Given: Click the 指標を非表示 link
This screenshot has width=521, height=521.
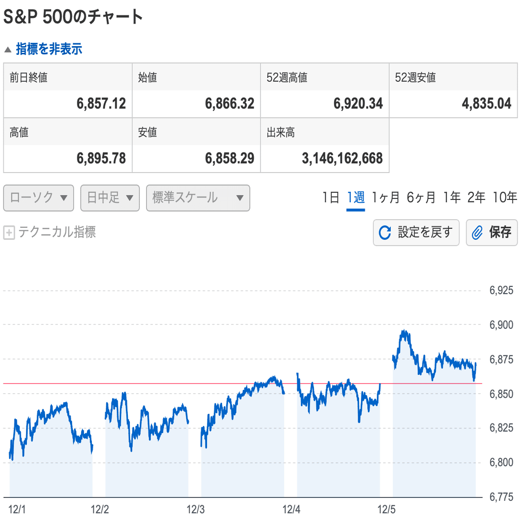Looking at the screenshot, I should 49,49.
